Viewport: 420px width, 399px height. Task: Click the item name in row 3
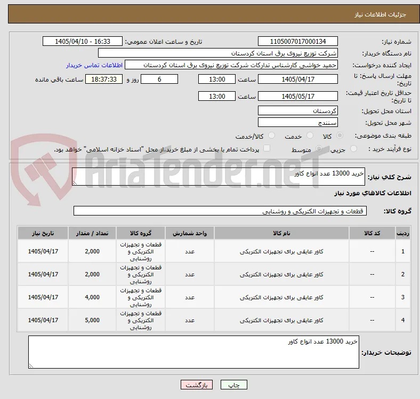[x=281, y=297]
